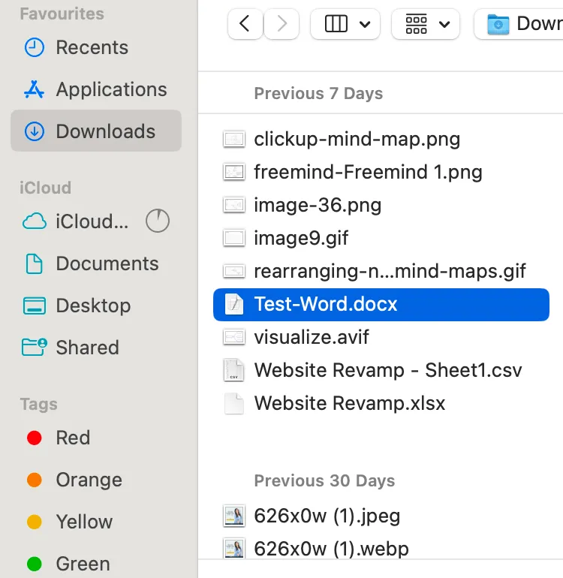Screen dimensions: 563x578
Task: Choose the Yellow tag dot
Action: point(35,522)
